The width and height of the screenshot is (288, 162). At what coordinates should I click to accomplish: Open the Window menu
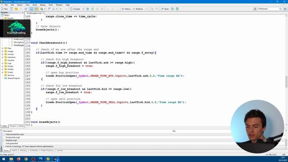pos(59,5)
